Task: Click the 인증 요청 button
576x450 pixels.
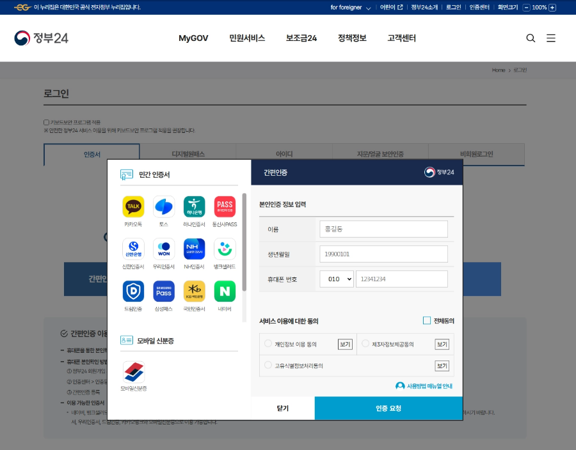Action: point(388,408)
